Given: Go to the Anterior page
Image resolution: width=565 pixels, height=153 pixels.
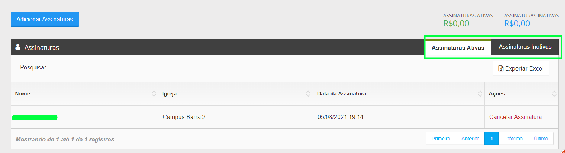Looking at the screenshot, I should pos(470,139).
